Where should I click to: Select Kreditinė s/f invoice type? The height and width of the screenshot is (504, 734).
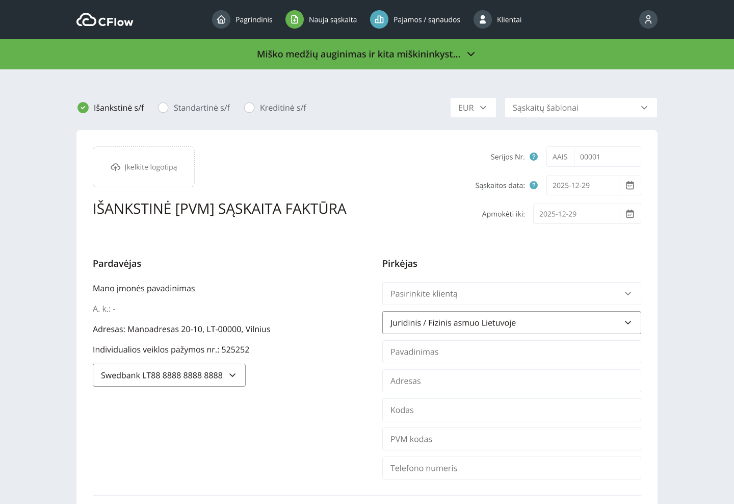[x=249, y=108]
